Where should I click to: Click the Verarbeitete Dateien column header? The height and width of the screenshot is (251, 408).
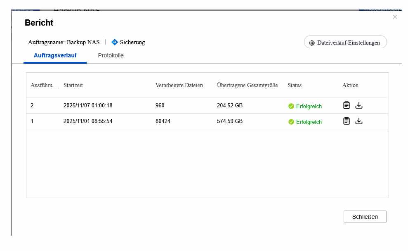[x=179, y=85]
